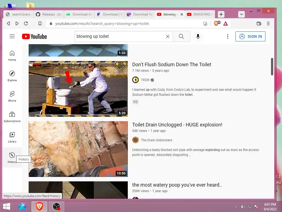The height and width of the screenshot is (212, 282).
Task: Reload the page
Action: point(26,23)
